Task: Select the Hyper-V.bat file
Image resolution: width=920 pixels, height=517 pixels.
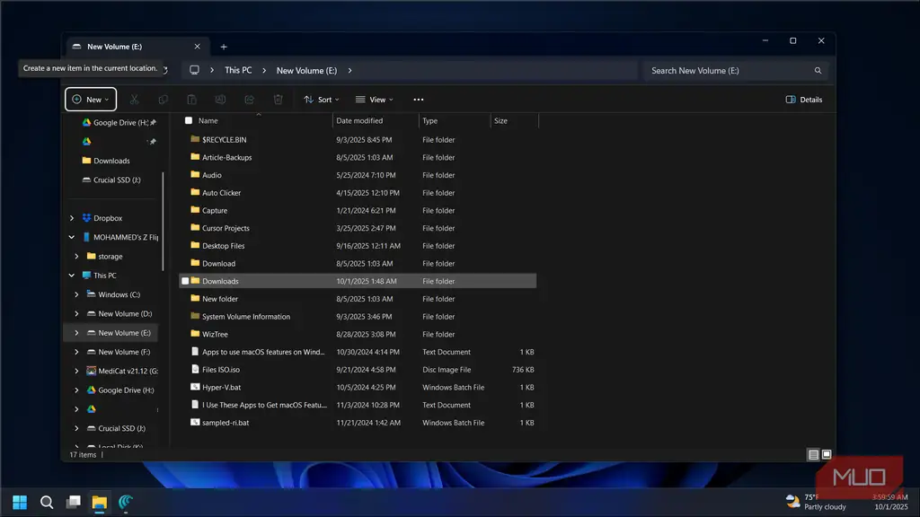Action: tap(358, 388)
